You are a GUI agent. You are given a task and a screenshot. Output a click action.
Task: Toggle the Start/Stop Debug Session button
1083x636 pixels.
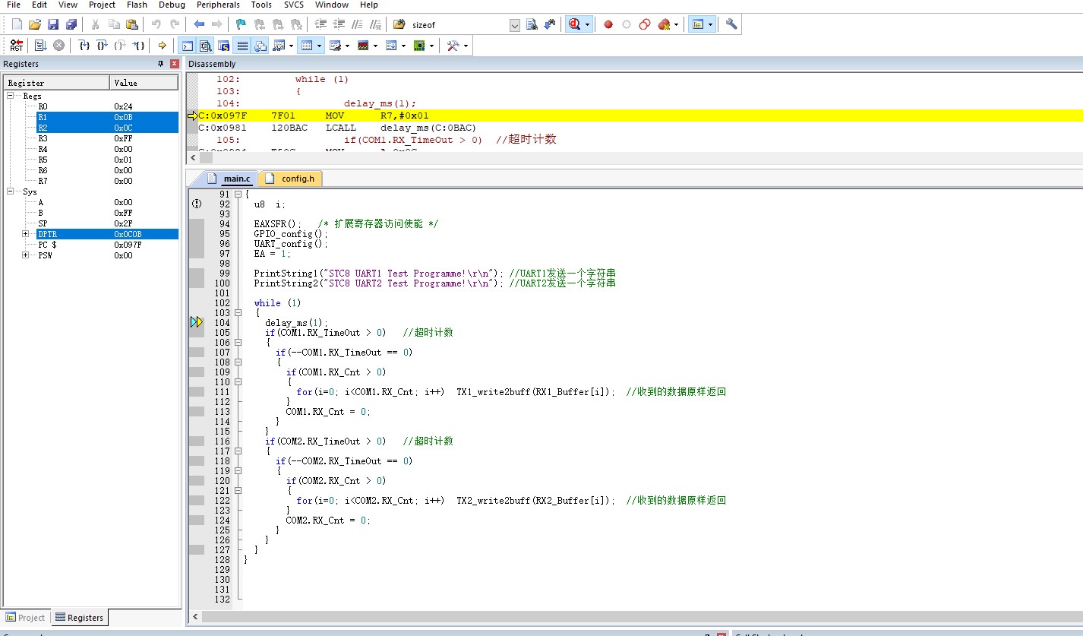point(575,24)
